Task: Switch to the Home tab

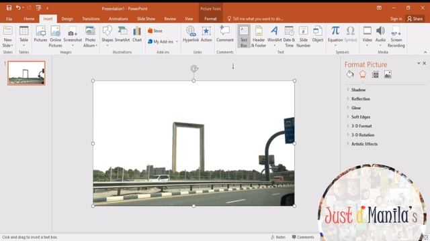Action: (x=29, y=19)
